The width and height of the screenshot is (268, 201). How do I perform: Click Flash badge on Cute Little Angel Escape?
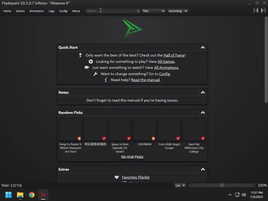[x=178, y=138]
